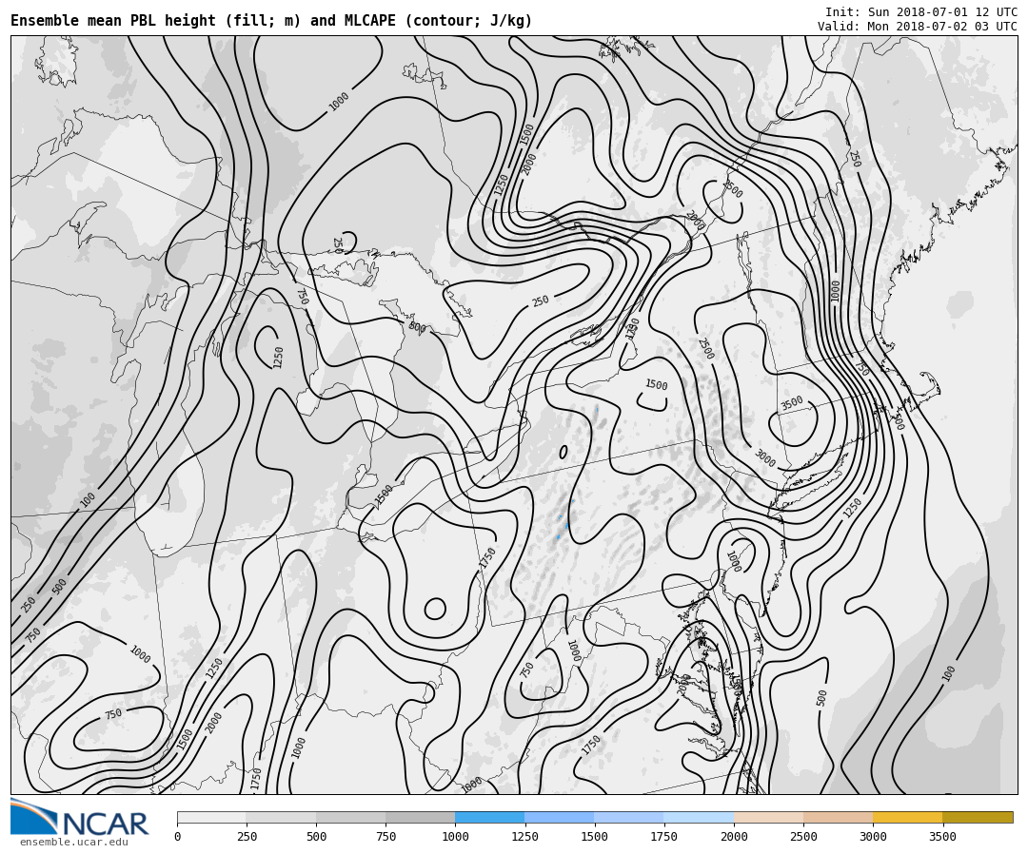Pick the 1750–2000 palest blue colorbar swatch

click(x=699, y=817)
